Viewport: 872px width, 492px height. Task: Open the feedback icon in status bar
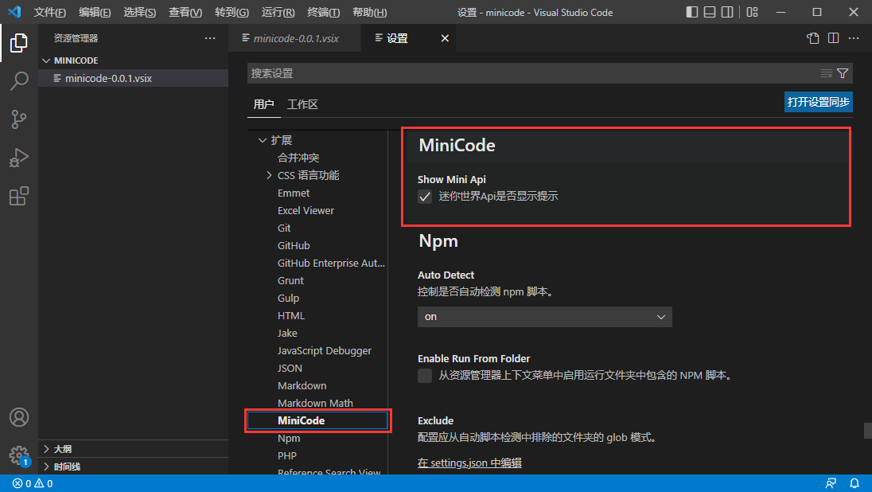point(831,484)
